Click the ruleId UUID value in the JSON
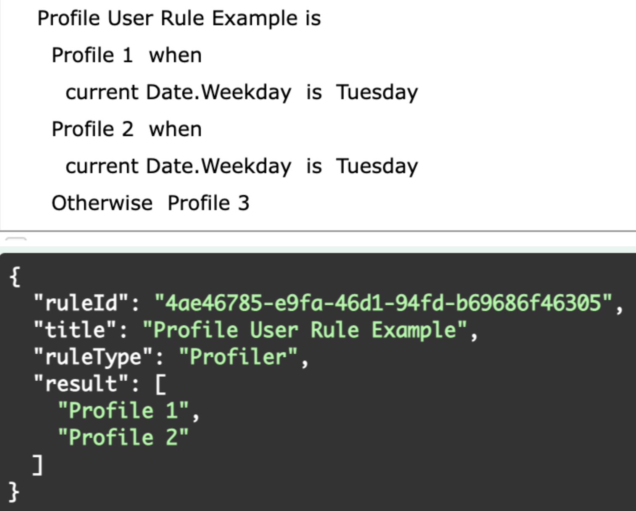 point(383,303)
